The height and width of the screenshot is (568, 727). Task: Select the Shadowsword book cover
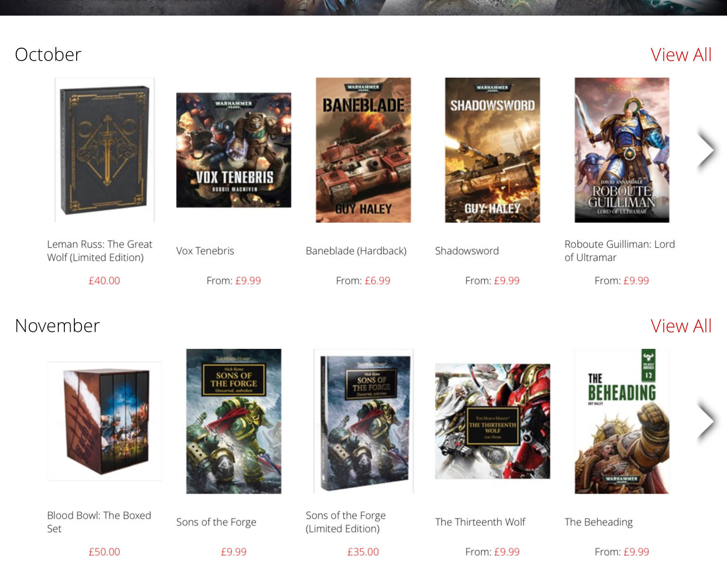[x=493, y=150]
